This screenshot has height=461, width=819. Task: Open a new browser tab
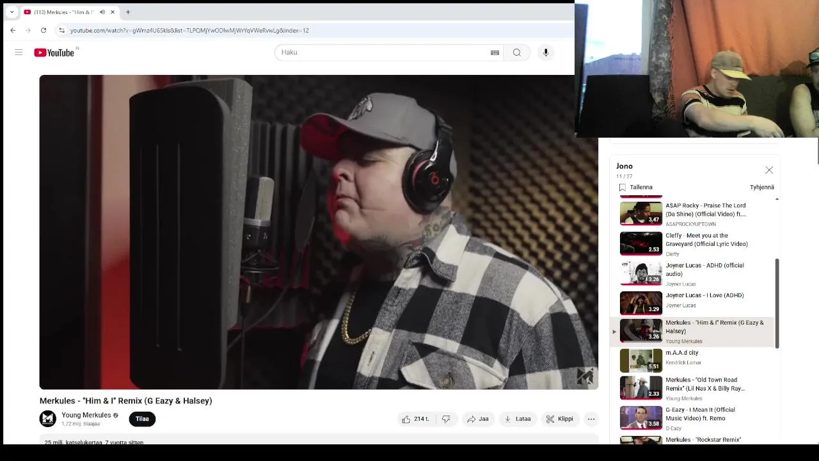[128, 12]
